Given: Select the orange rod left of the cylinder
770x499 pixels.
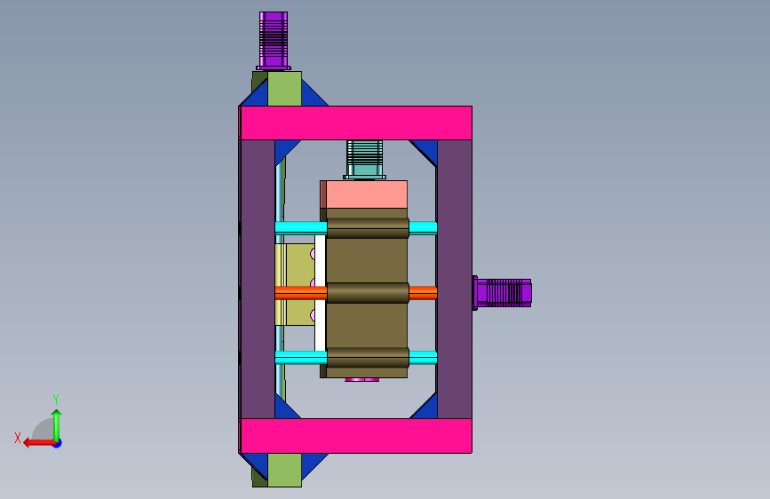Looking at the screenshot, I should (x=300, y=293).
